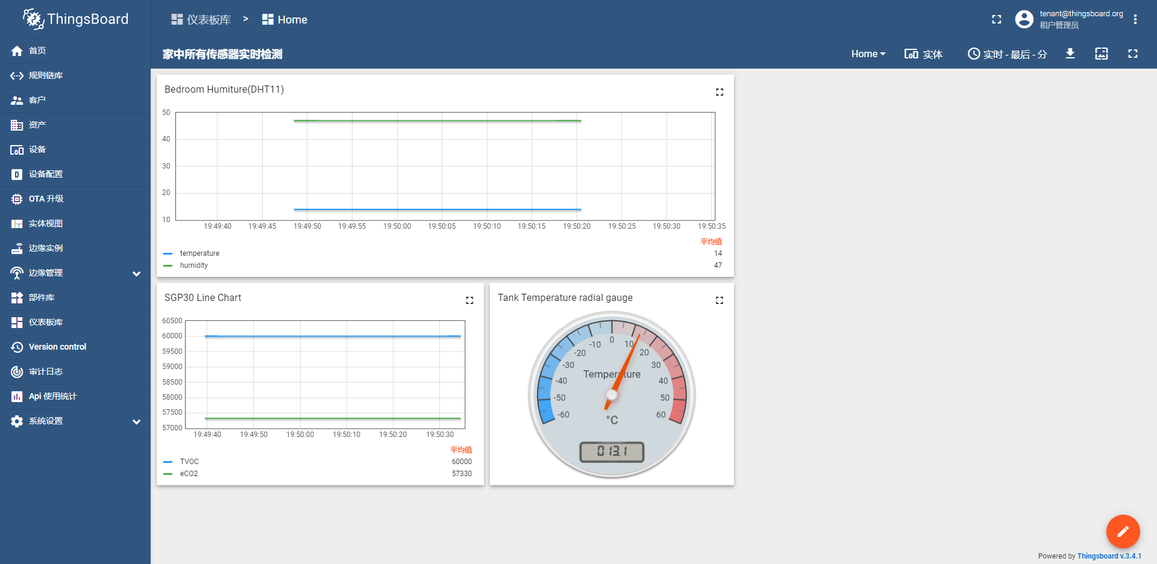
Task: Click the Api 使用统计 chart icon
Action: (17, 396)
